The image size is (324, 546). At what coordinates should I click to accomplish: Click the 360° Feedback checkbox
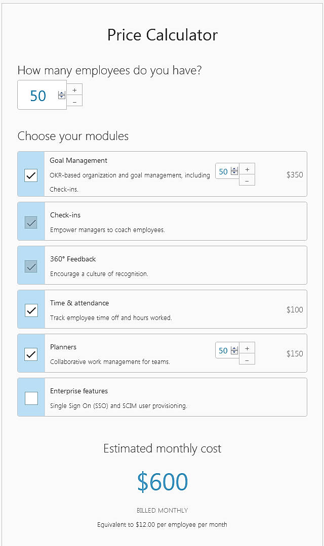30,266
